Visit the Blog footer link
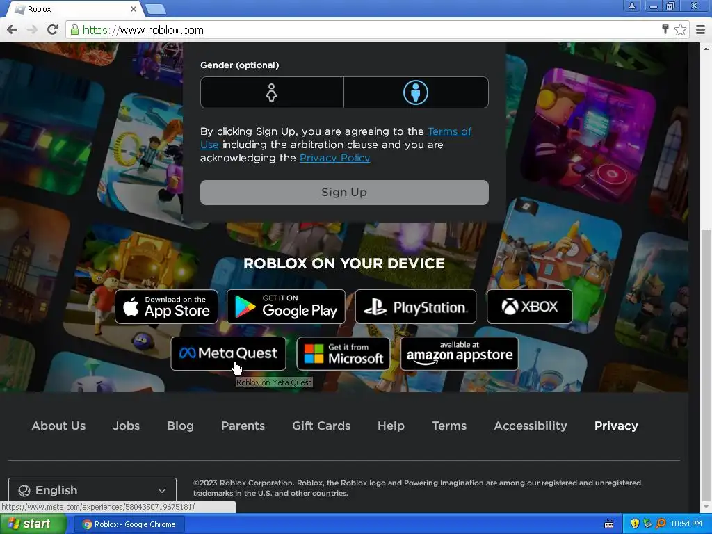The width and height of the screenshot is (712, 534). click(180, 426)
